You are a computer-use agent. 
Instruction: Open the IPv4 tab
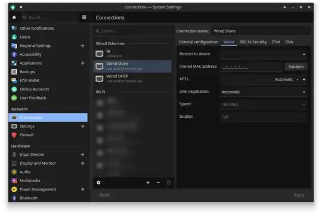point(276,42)
